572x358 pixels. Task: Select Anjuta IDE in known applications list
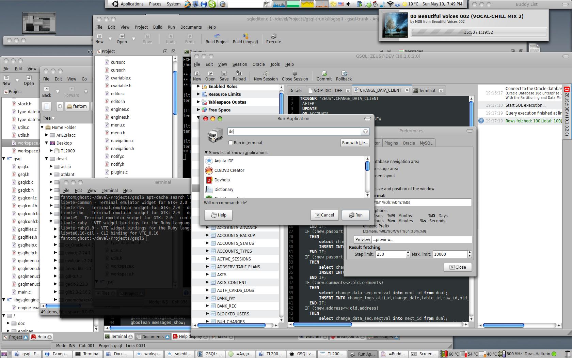click(x=284, y=161)
